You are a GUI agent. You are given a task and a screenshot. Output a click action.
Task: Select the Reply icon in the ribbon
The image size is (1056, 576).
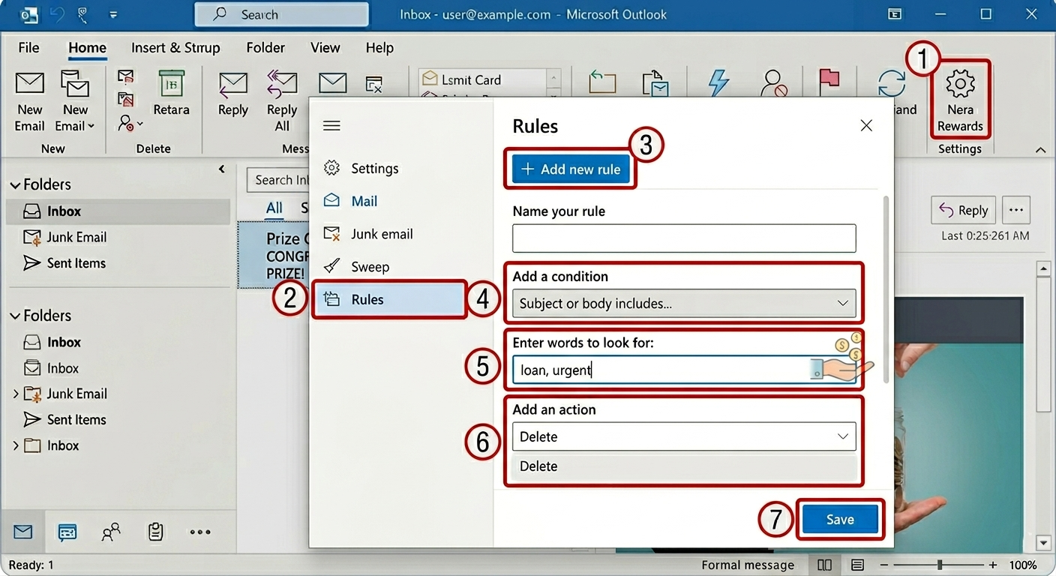pyautogui.click(x=232, y=97)
